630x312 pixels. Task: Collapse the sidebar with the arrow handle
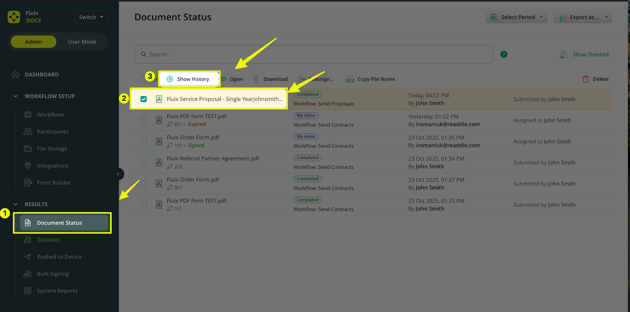118,174
